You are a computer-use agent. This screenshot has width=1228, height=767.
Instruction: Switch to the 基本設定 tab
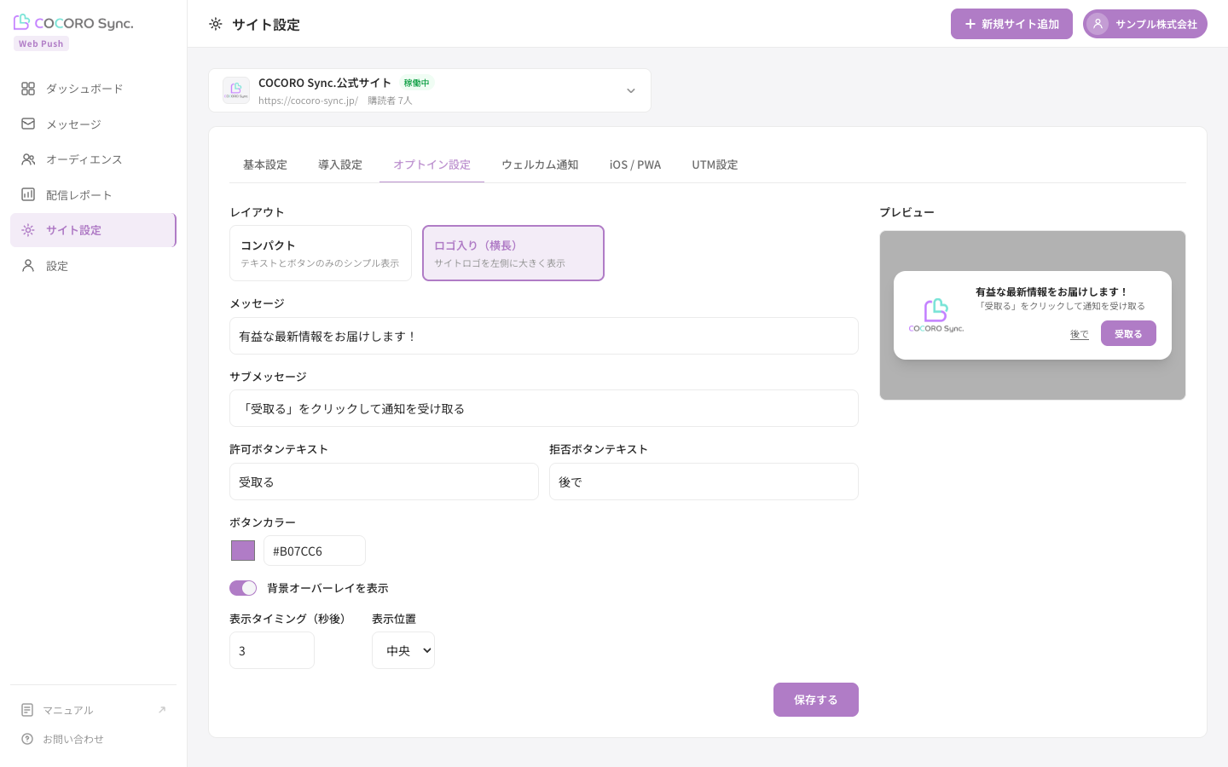tap(265, 164)
